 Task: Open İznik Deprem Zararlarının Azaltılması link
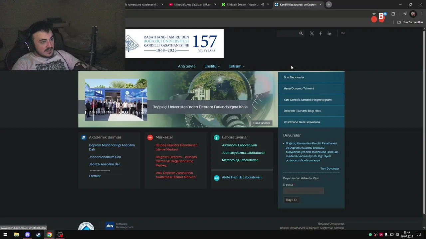[x=175, y=175]
